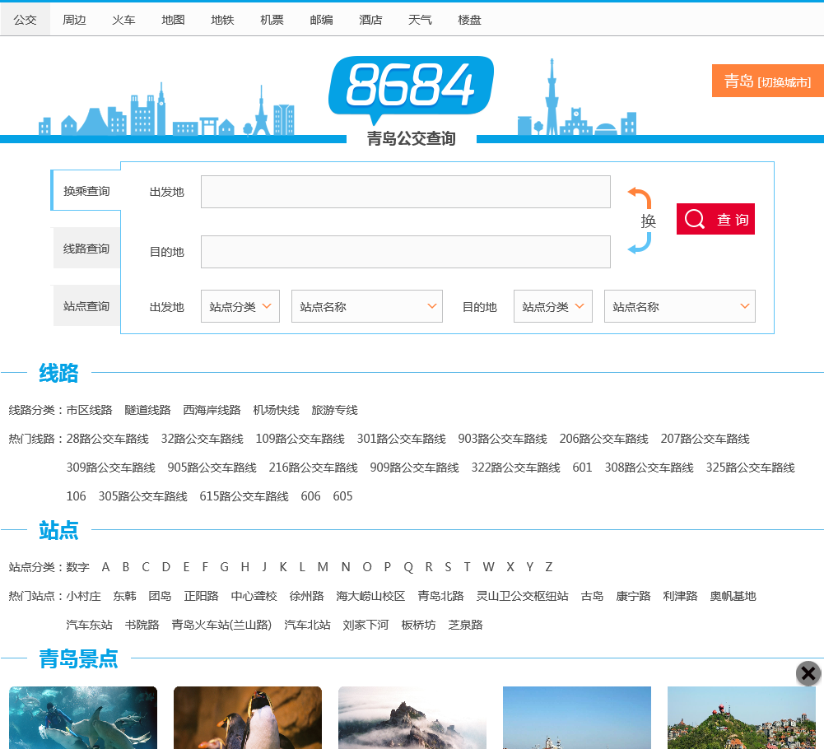This screenshot has width=824, height=749.
Task: Open the 106 route link
Action: pos(77,496)
